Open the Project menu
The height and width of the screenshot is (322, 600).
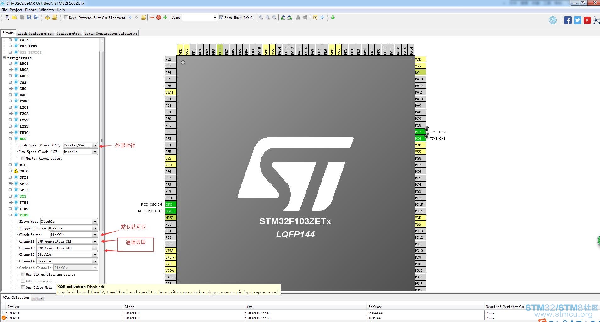[16, 10]
